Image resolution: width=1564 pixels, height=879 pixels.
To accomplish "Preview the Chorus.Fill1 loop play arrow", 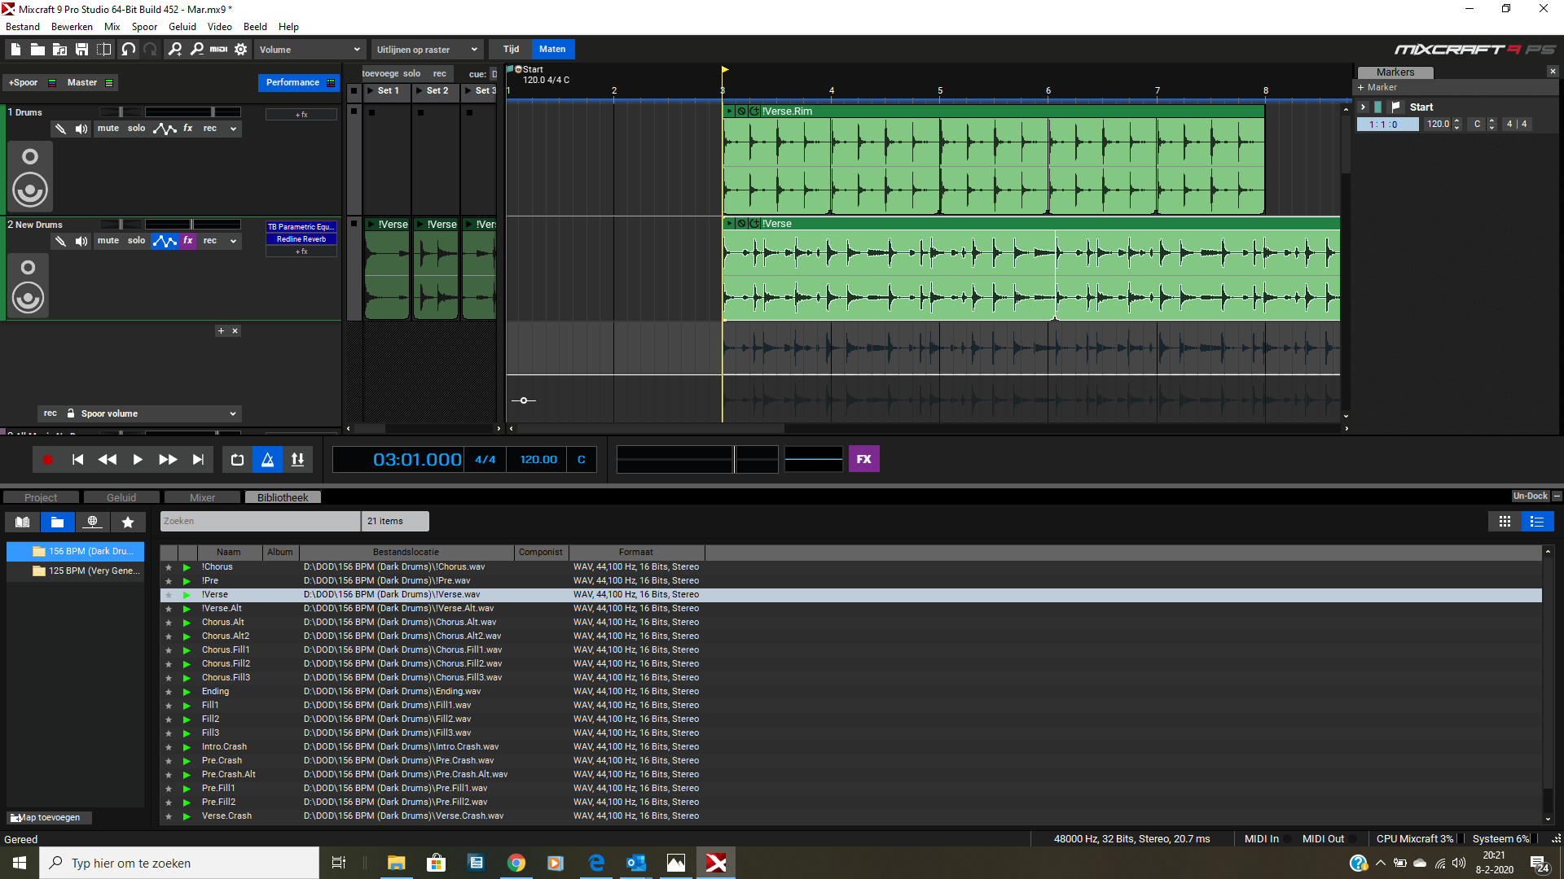I will tap(187, 650).
